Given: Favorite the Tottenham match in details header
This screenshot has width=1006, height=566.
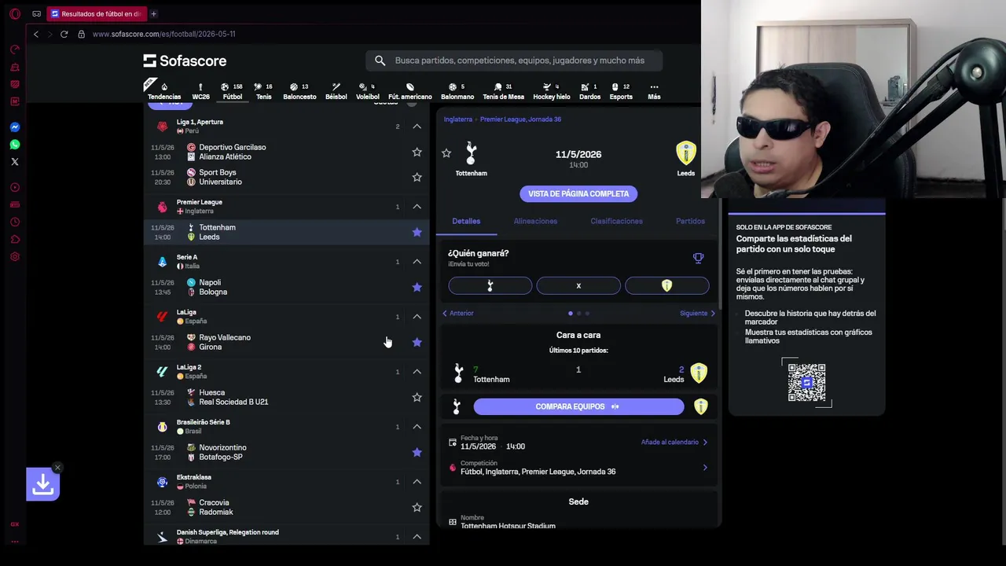Looking at the screenshot, I should pyautogui.click(x=446, y=153).
